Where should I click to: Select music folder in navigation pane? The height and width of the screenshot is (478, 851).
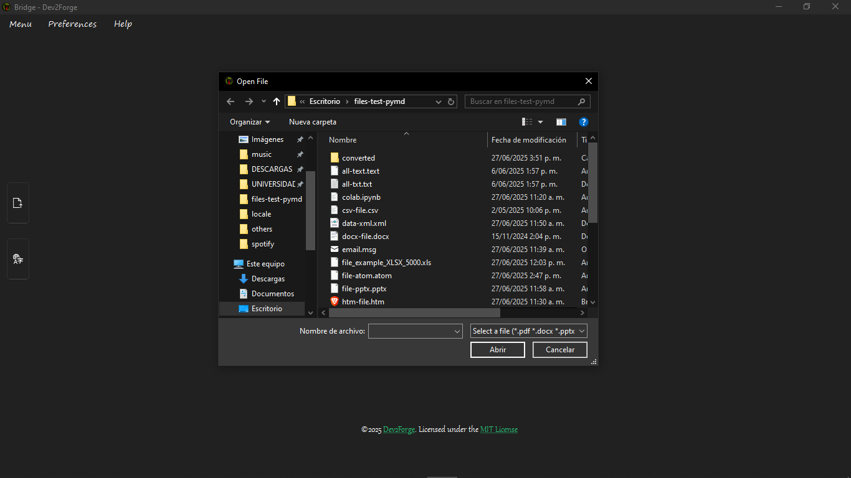click(262, 154)
